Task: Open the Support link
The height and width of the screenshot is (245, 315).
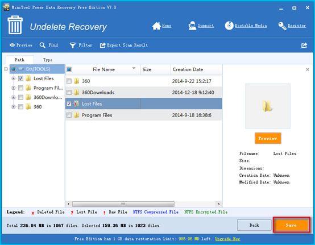Action: (x=206, y=26)
